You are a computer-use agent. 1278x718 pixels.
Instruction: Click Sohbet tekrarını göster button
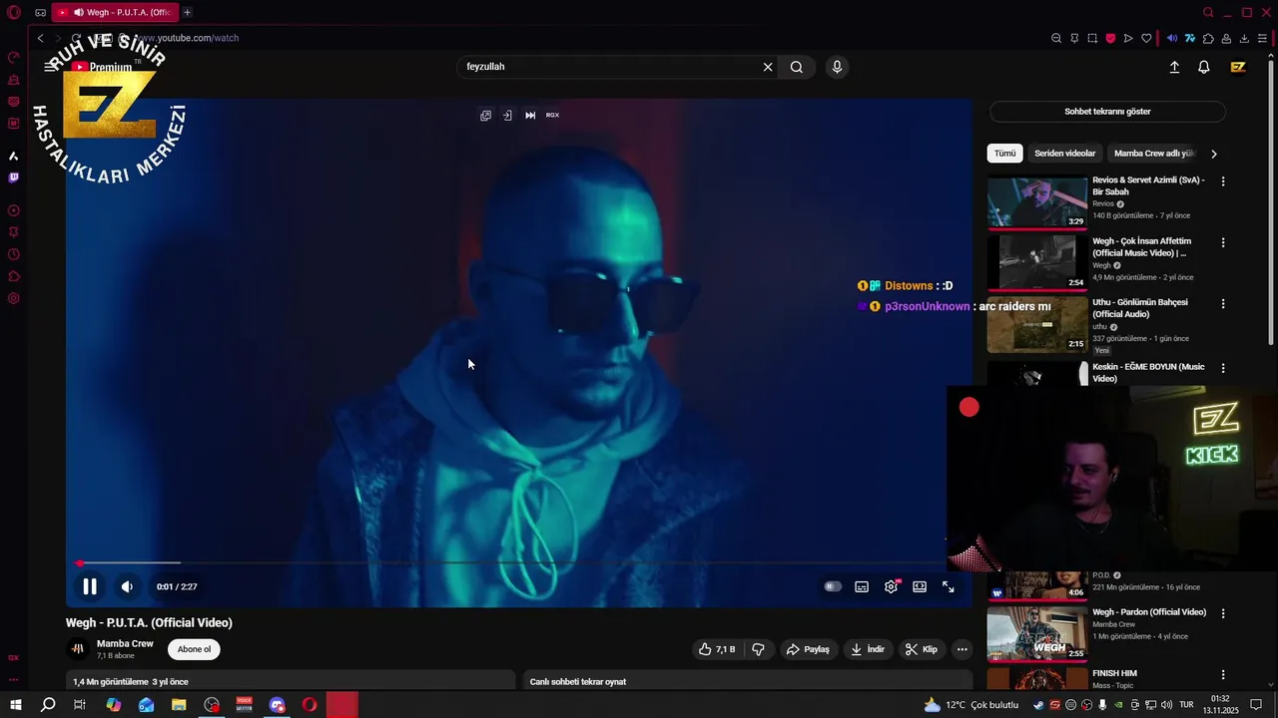(1107, 112)
